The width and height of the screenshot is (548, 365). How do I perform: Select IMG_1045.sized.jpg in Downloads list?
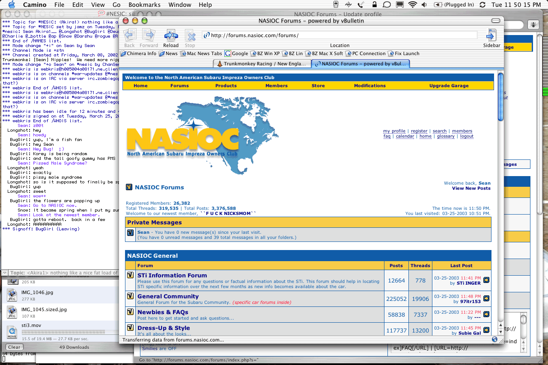(x=60, y=312)
